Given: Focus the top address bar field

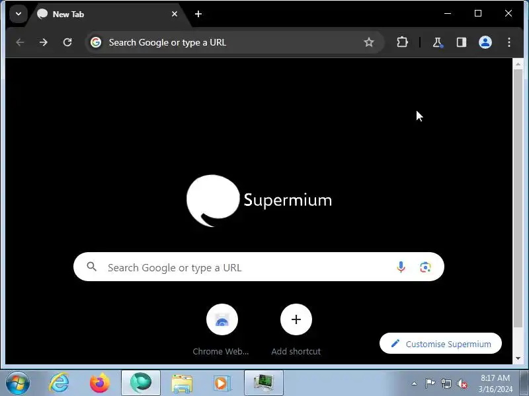Looking at the screenshot, I should click(235, 42).
